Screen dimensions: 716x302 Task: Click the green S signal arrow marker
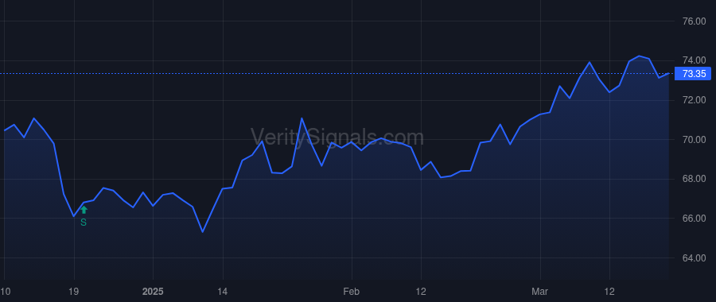pyautogui.click(x=84, y=210)
